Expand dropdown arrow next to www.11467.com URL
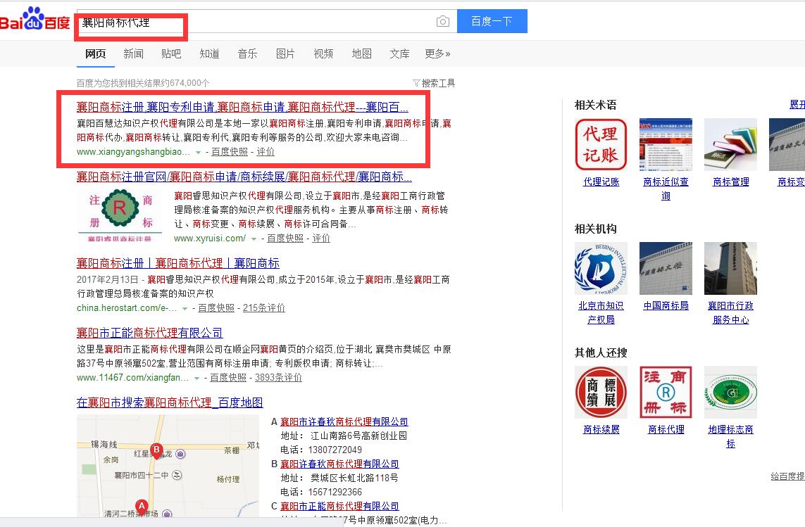The width and height of the screenshot is (805, 527). pos(196,379)
